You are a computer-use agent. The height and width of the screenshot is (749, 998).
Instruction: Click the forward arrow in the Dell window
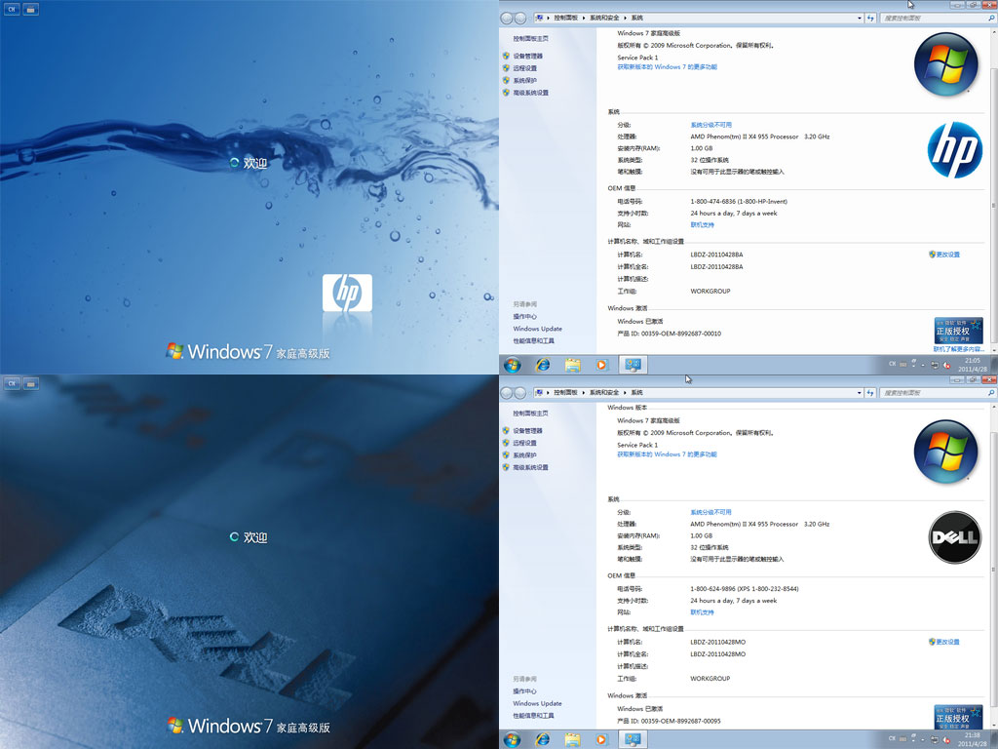click(x=520, y=393)
